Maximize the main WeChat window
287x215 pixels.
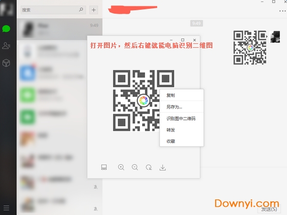(274, 1)
